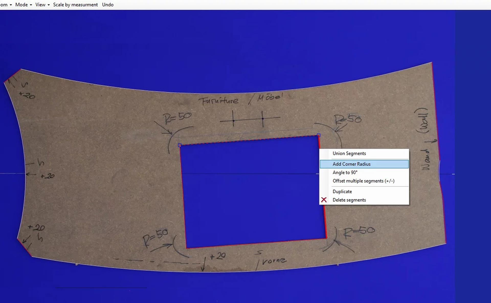
Task: Click Offset multiple segments (+/-)
Action: click(363, 181)
